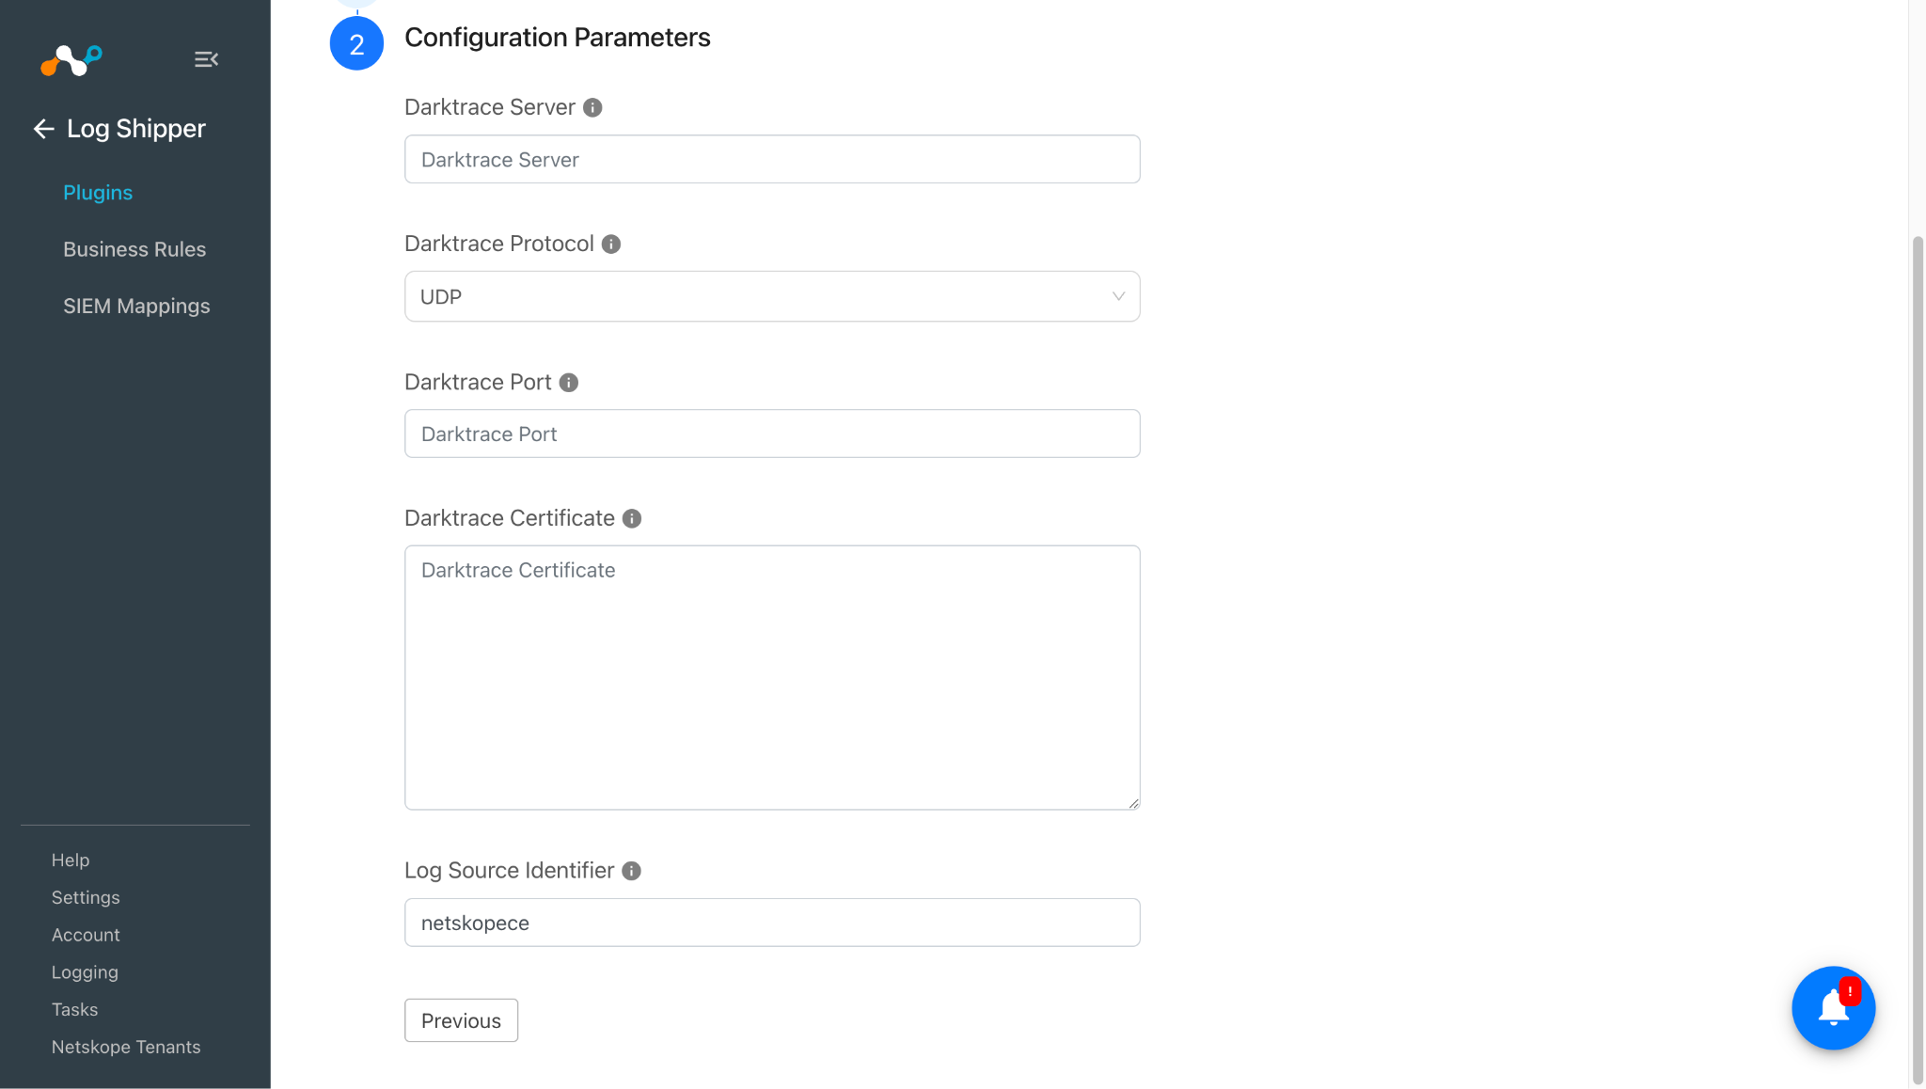Show info tooltip for Darktrace Server
Image resolution: width=1926 pixels, height=1089 pixels.
pos(592,107)
